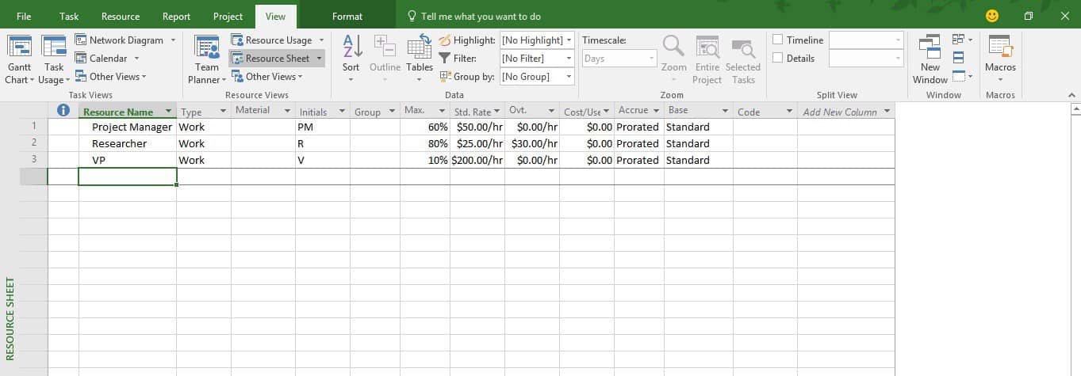
Task: Expand the Highlight dropdown
Action: point(569,40)
